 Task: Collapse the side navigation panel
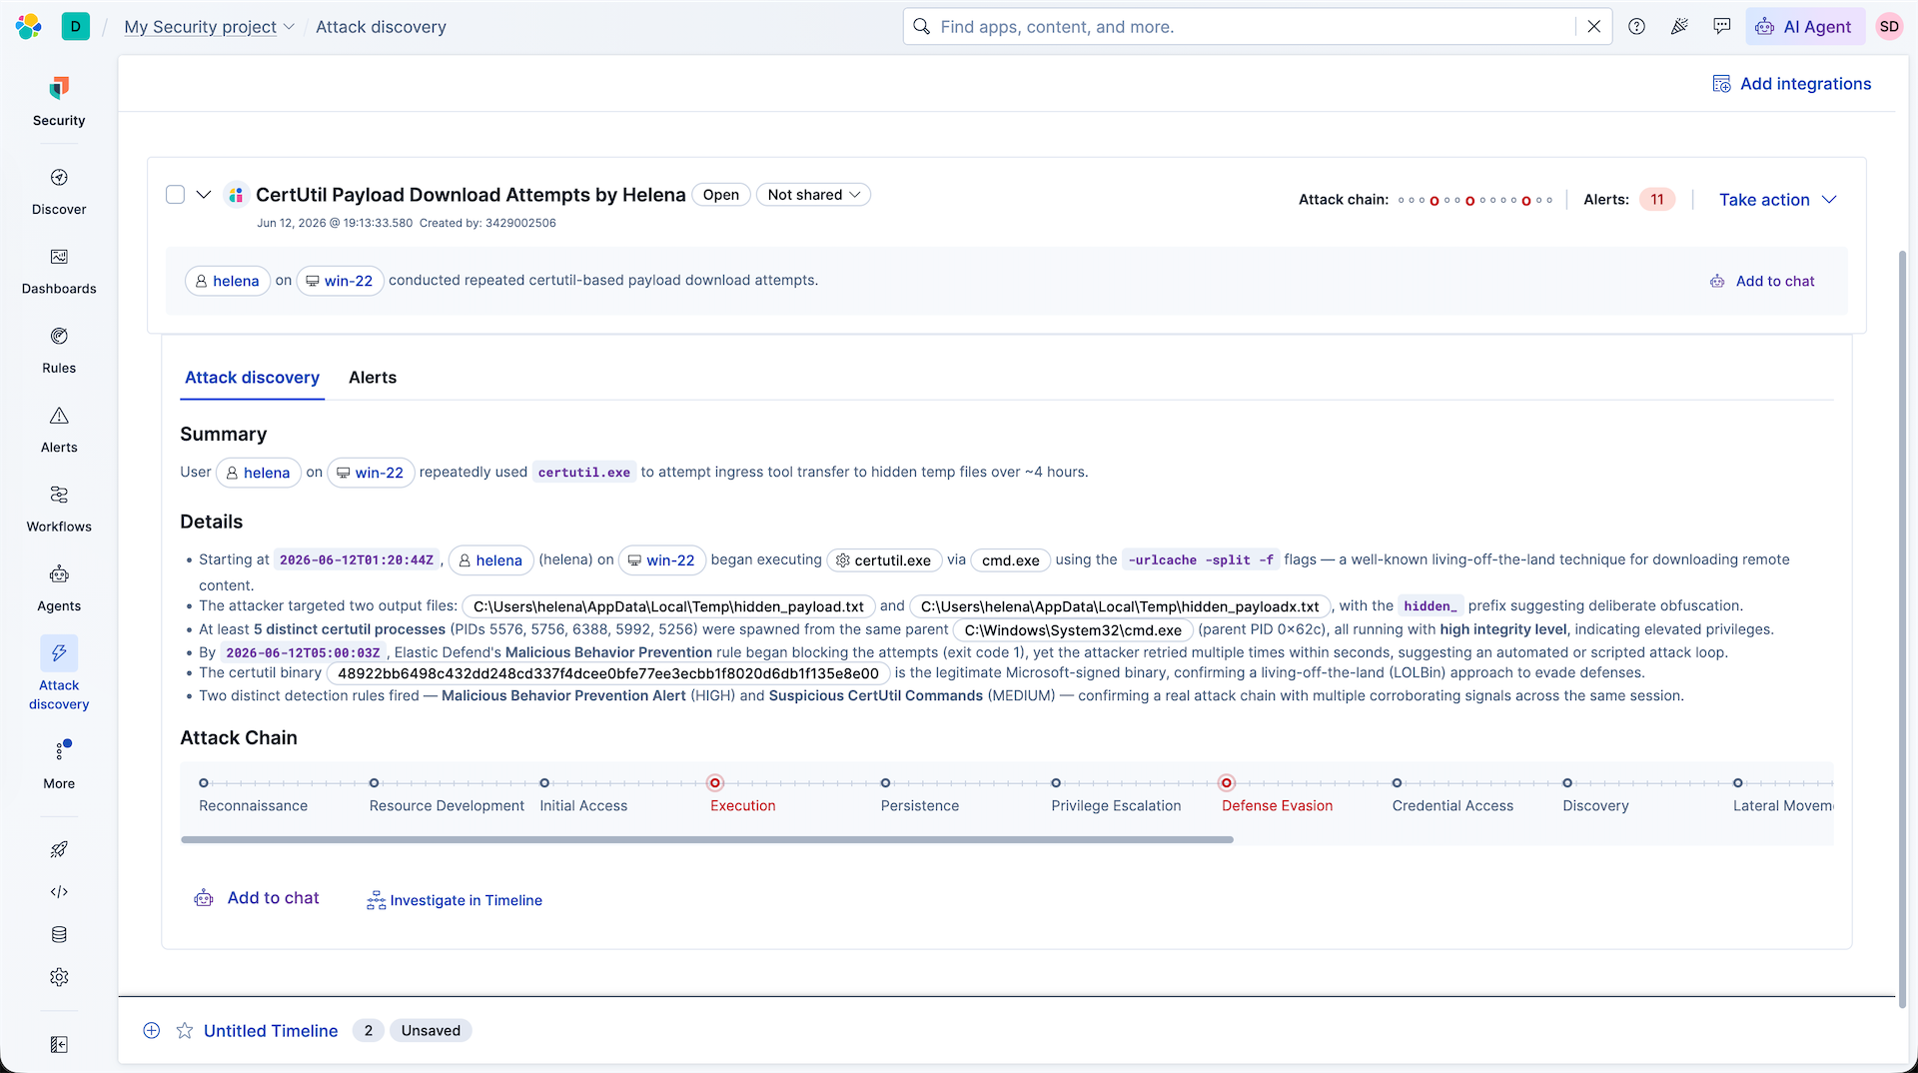[59, 1045]
